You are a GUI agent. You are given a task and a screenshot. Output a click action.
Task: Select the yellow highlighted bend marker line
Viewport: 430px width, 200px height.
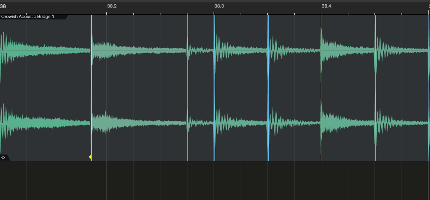(x=91, y=85)
